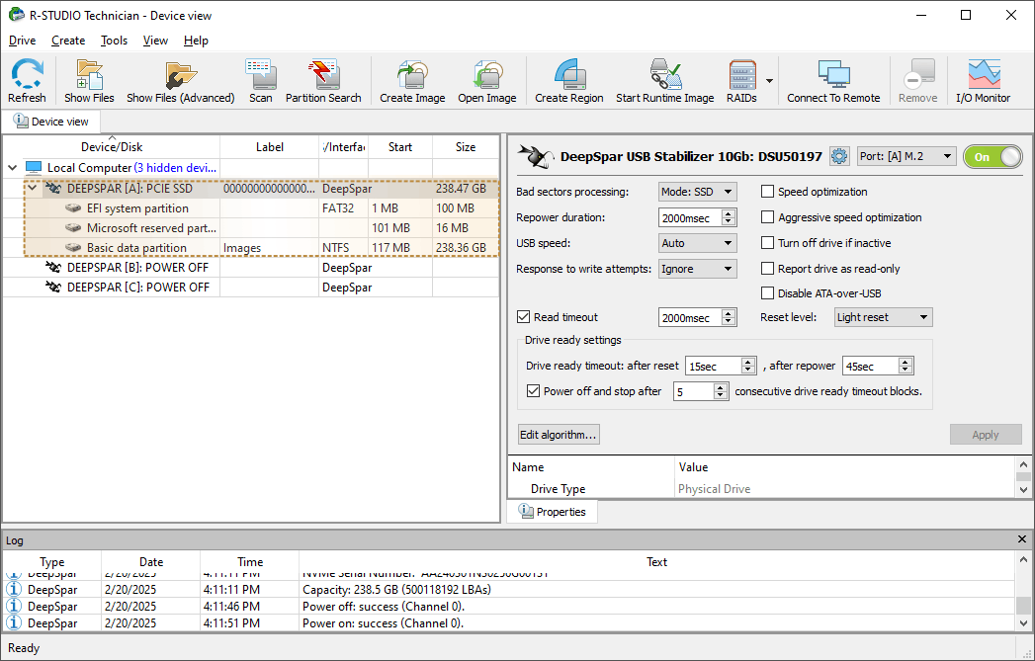Collapse the Local Computer tree node

click(12, 168)
